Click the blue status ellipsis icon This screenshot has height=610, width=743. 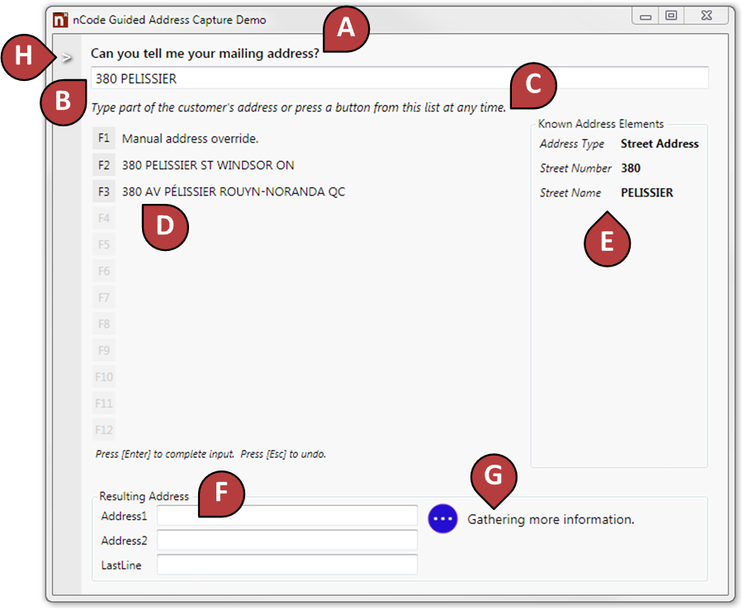443,519
